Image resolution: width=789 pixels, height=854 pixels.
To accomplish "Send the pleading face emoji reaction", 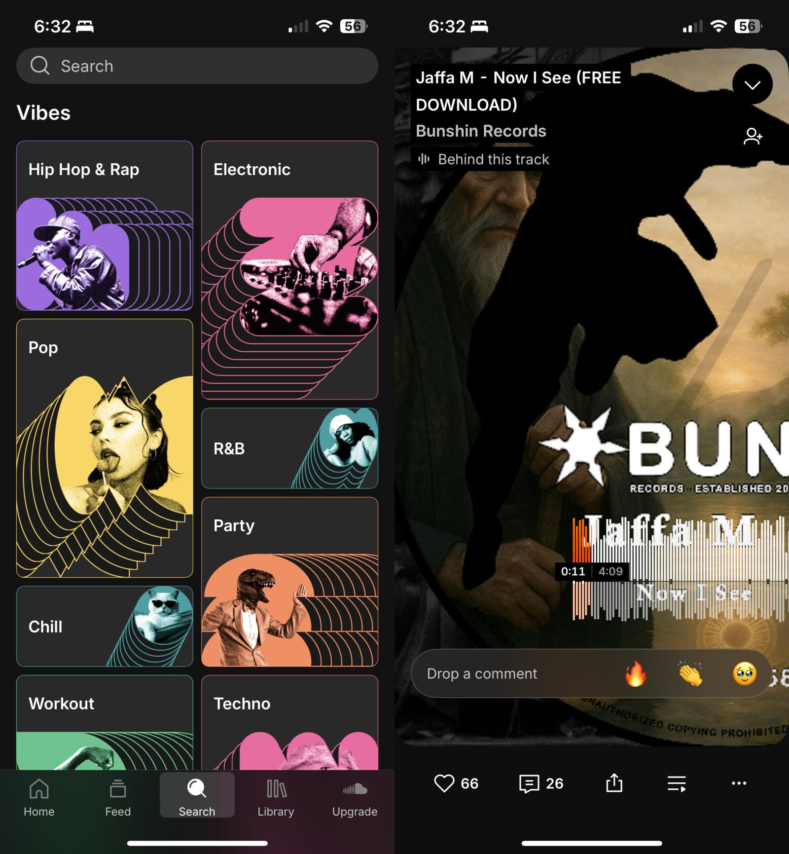I will (745, 673).
